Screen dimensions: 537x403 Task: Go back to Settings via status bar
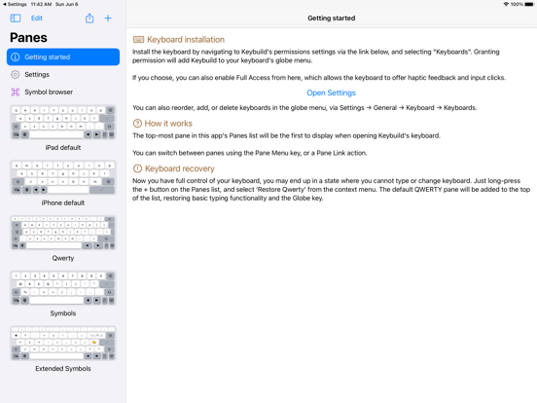pos(15,4)
